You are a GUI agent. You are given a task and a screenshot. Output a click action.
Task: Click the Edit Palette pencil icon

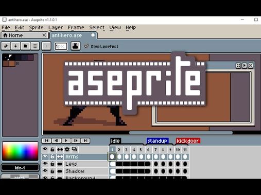pyautogui.click(x=6, y=46)
